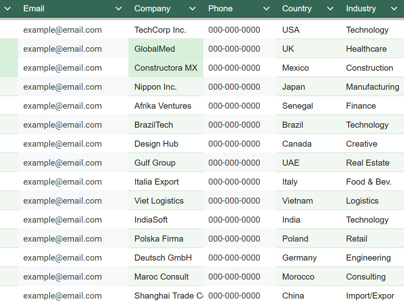Choose the Import/Export industry cell
404x303 pixels.
(x=372, y=295)
